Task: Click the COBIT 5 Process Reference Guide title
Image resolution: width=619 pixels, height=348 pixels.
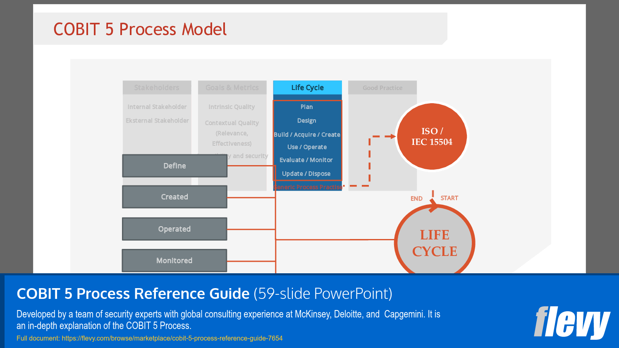Action: 132,294
